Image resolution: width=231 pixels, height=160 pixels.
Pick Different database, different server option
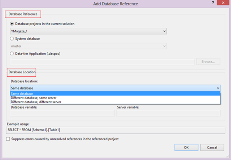115,102
